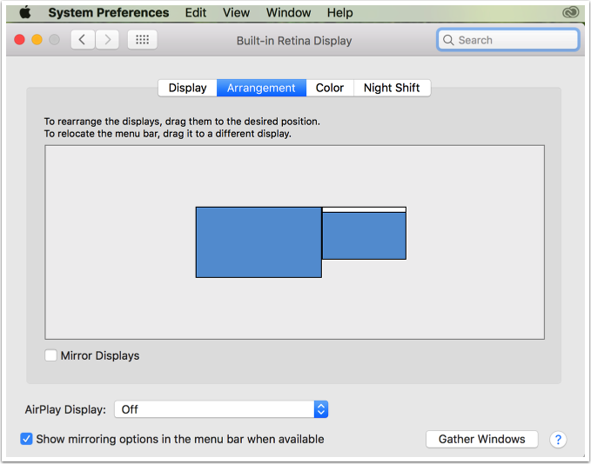Expand the AirPlay Display dropdown
The image size is (591, 464).
221,409
